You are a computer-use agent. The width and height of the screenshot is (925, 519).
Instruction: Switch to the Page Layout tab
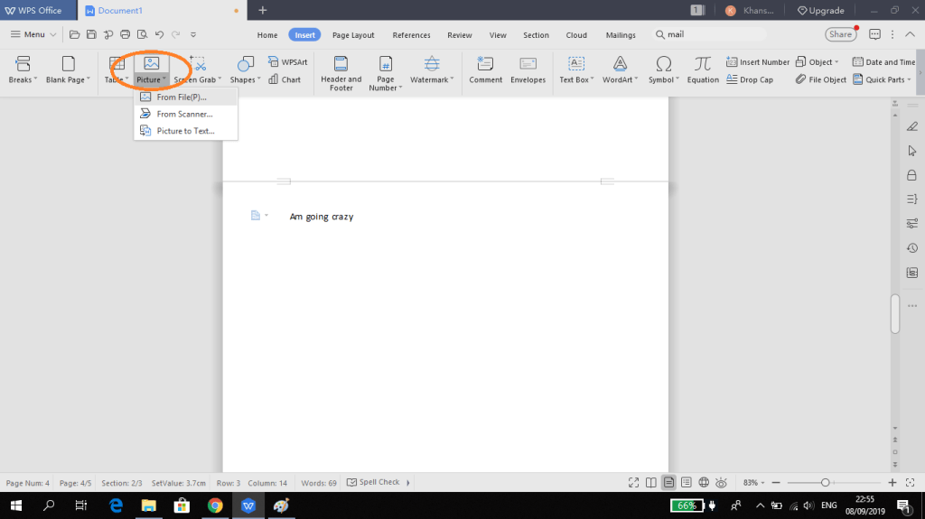353,35
